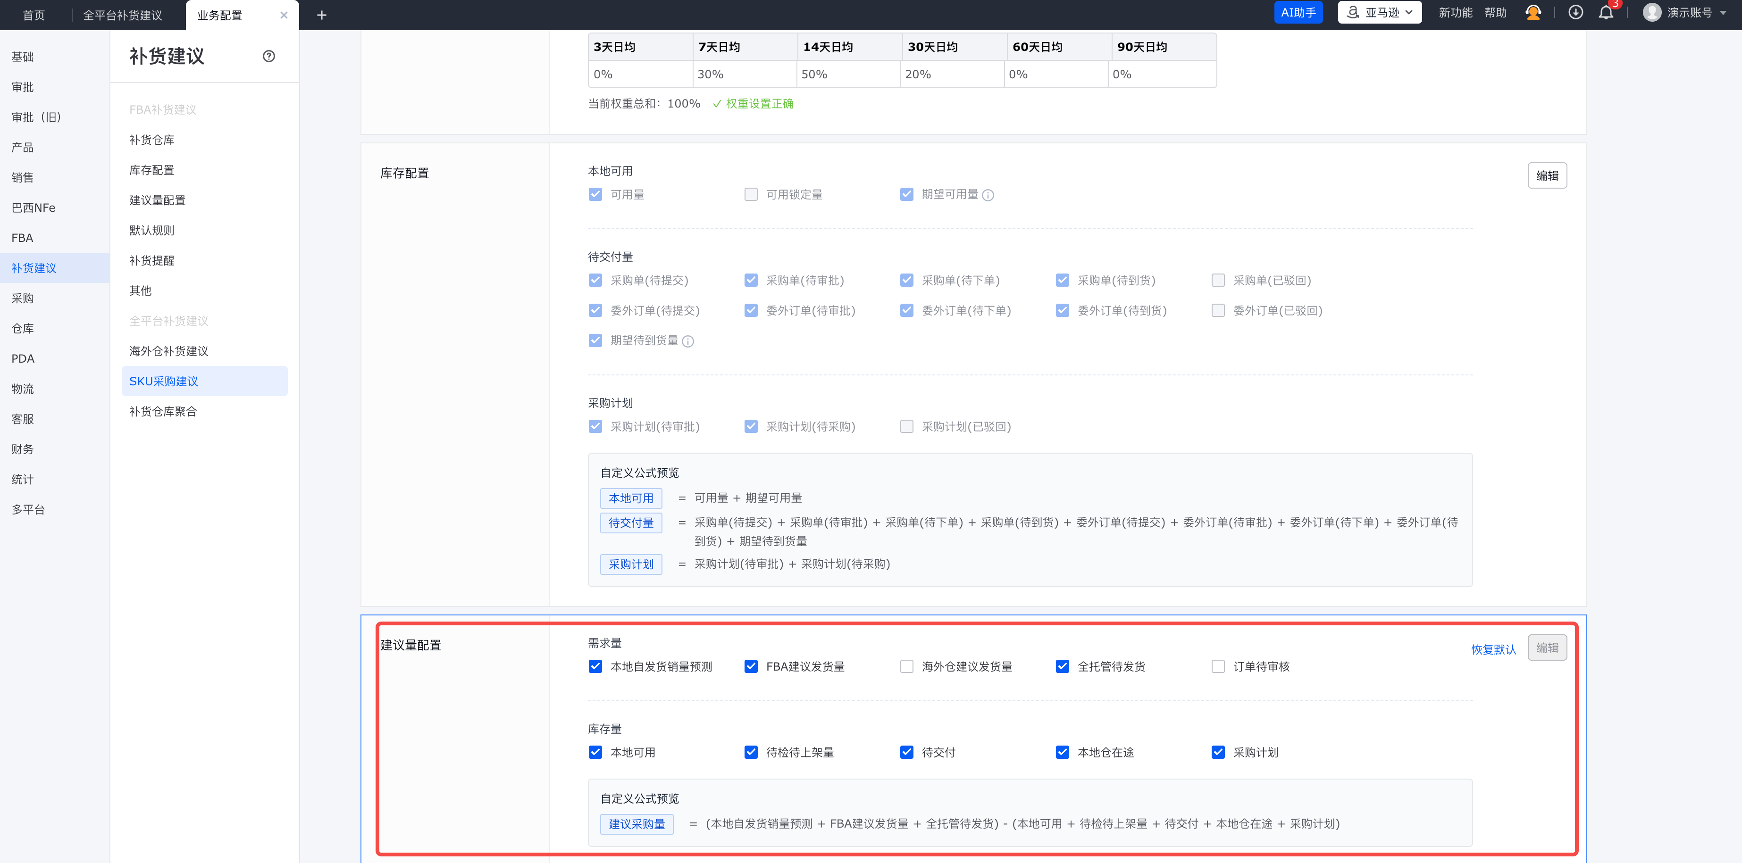
Task: Click 编辑 button in 库存配置 section
Action: click(x=1547, y=176)
